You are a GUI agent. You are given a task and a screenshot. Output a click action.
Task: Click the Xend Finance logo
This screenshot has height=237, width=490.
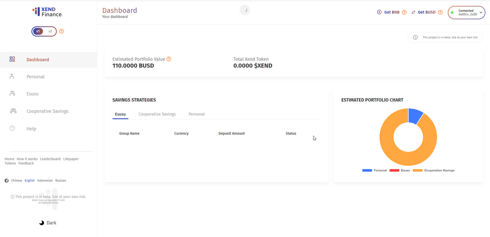[x=47, y=12]
